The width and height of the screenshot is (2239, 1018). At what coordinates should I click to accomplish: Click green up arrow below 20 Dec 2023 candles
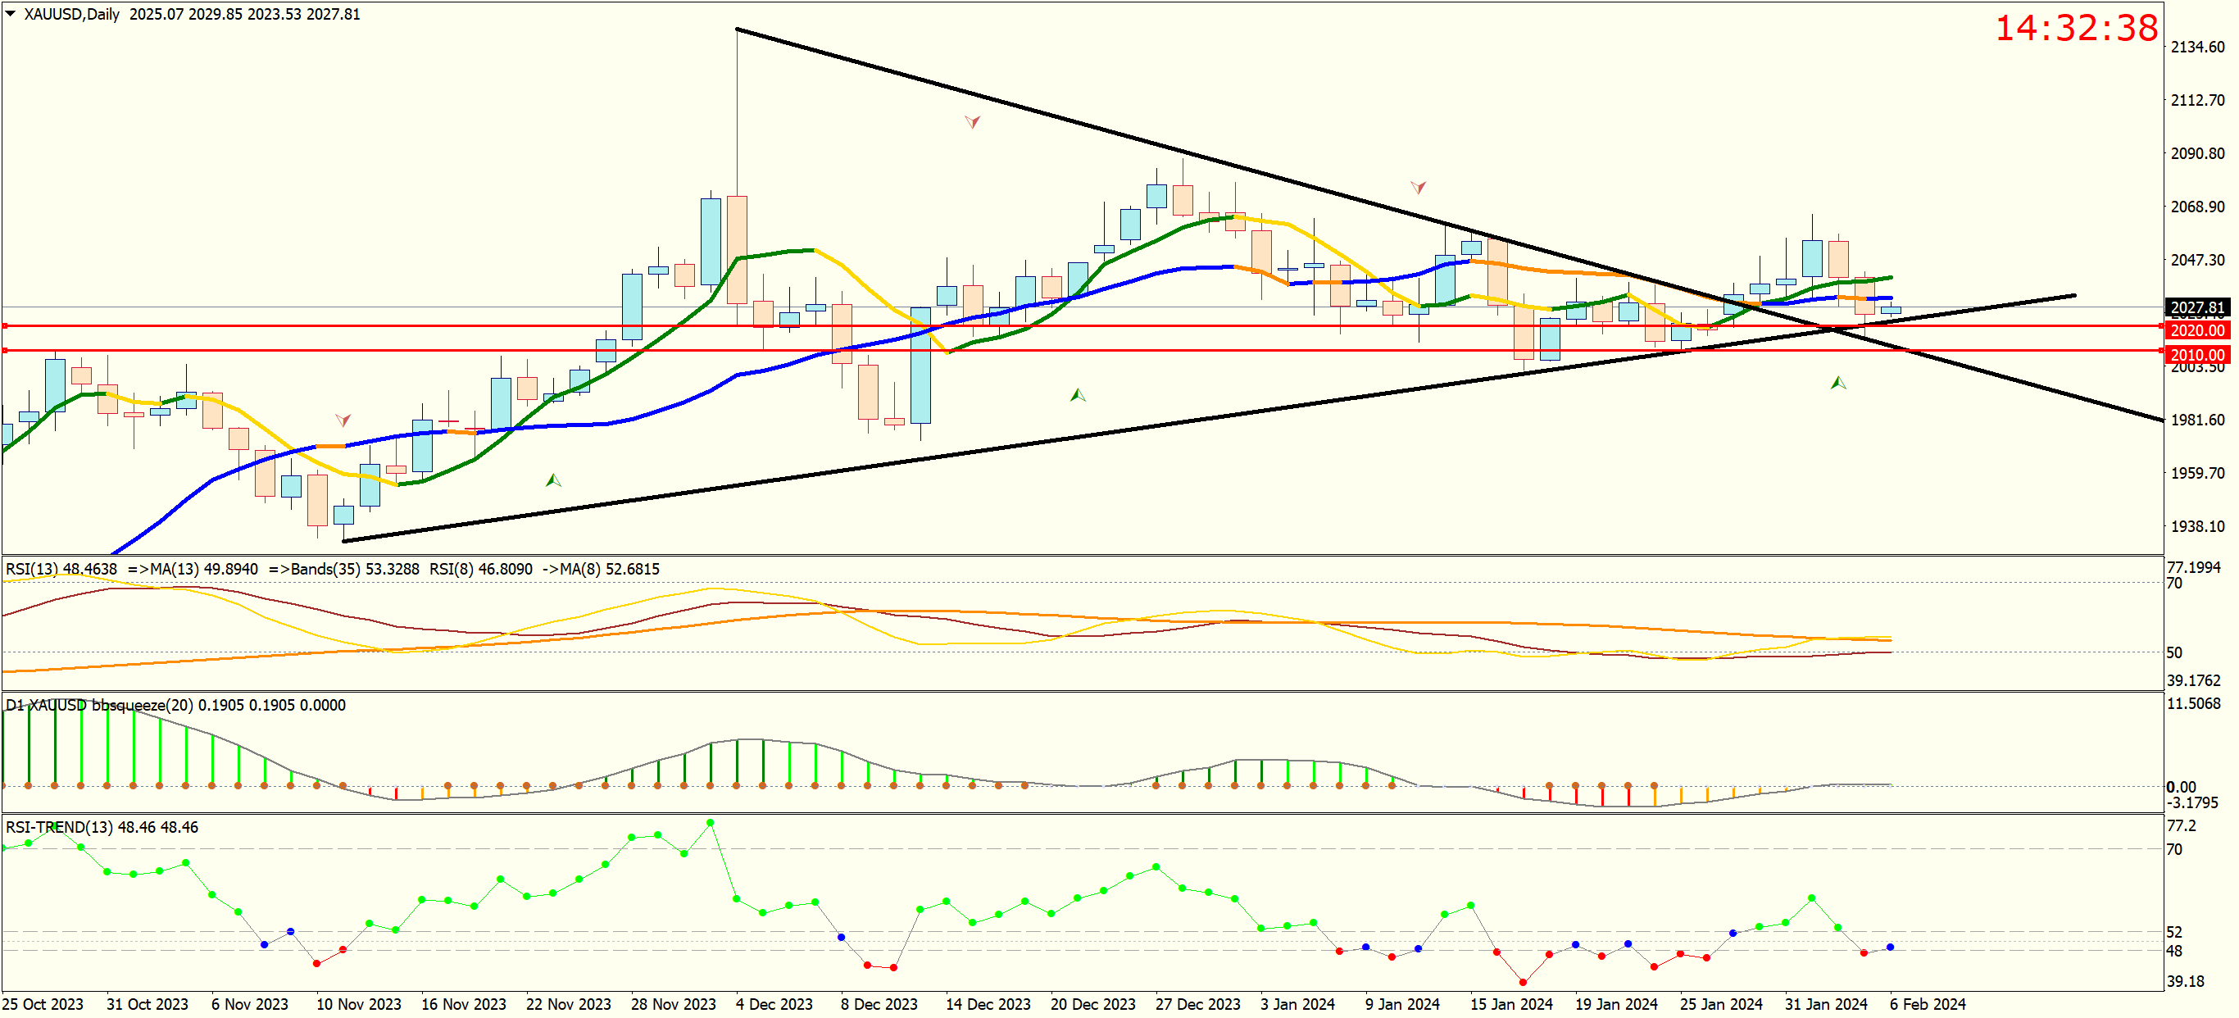1078,395
